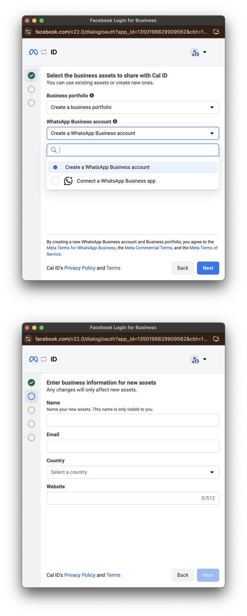Click the Cal ID logo in bottom window
The height and width of the screenshot is (616, 247).
click(54, 360)
